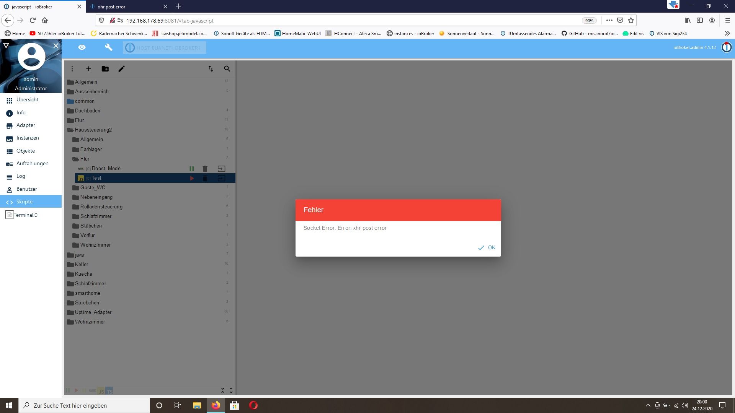This screenshot has width=735, height=413.
Task: Expand the Aussenbereich folder
Action: [x=70, y=92]
